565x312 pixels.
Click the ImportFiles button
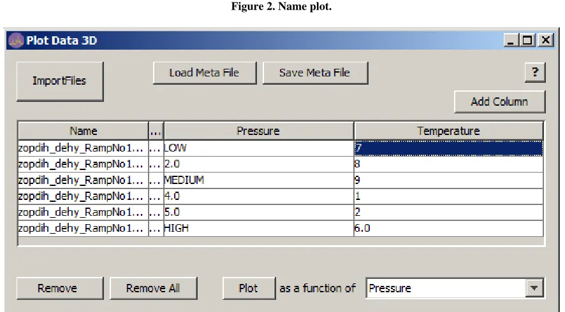60,82
